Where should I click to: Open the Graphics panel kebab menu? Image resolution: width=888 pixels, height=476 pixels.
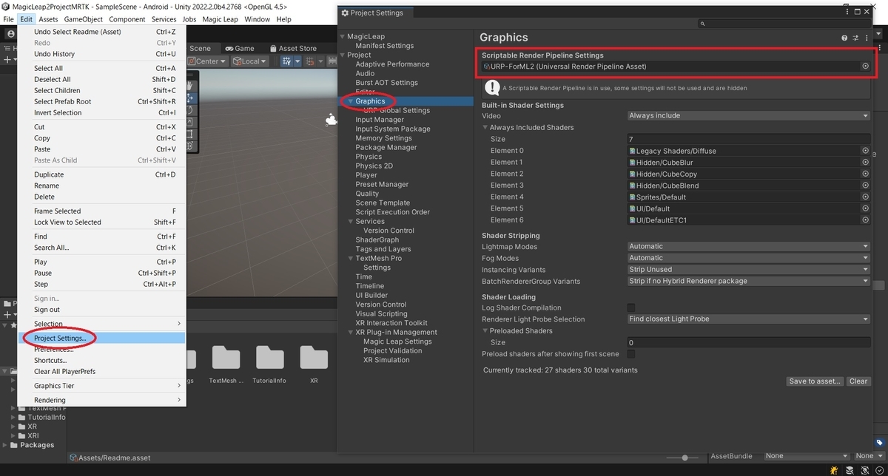[x=866, y=38]
